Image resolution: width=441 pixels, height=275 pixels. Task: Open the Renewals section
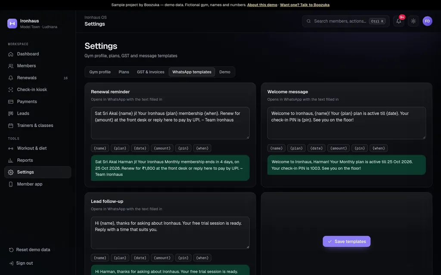tap(38, 78)
